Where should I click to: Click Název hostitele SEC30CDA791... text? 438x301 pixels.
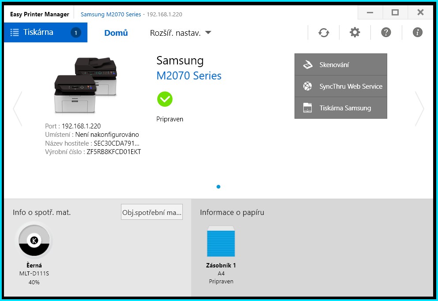click(92, 143)
